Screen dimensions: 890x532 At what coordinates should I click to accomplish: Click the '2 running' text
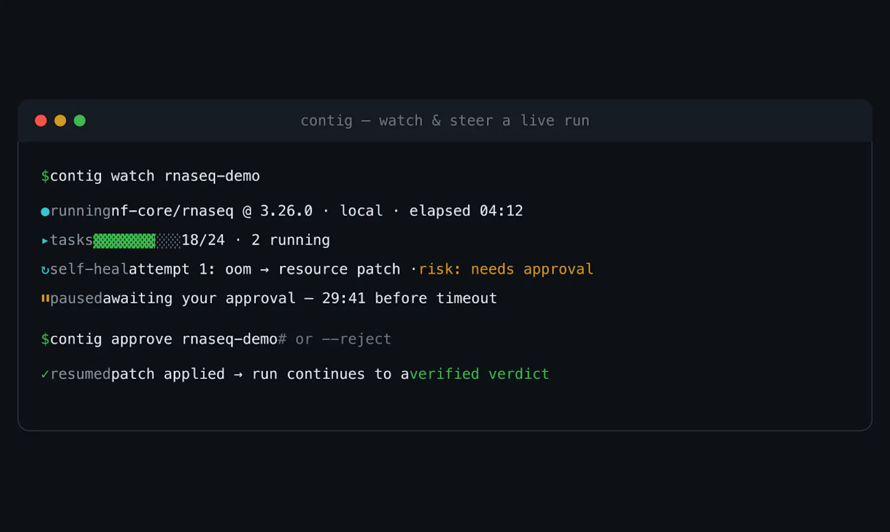[290, 240]
